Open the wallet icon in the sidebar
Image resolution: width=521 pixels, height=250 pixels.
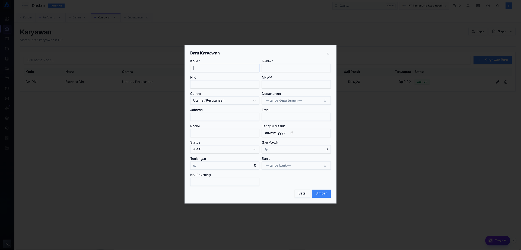7,49
